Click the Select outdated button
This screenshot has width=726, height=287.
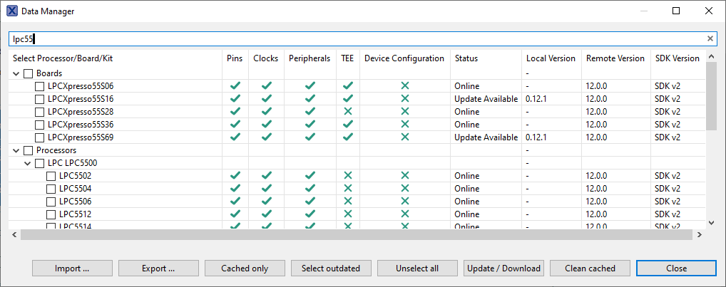[x=330, y=268]
